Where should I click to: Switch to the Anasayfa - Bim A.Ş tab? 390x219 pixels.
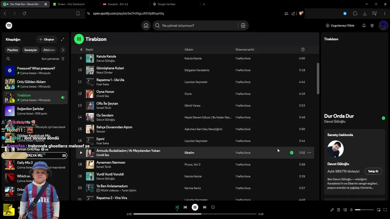124,4
